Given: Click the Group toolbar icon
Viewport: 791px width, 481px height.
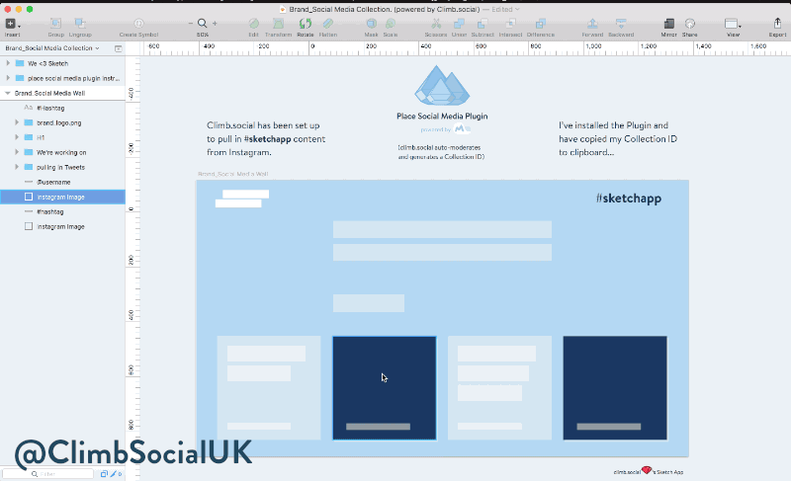Looking at the screenshot, I should coord(55,23).
